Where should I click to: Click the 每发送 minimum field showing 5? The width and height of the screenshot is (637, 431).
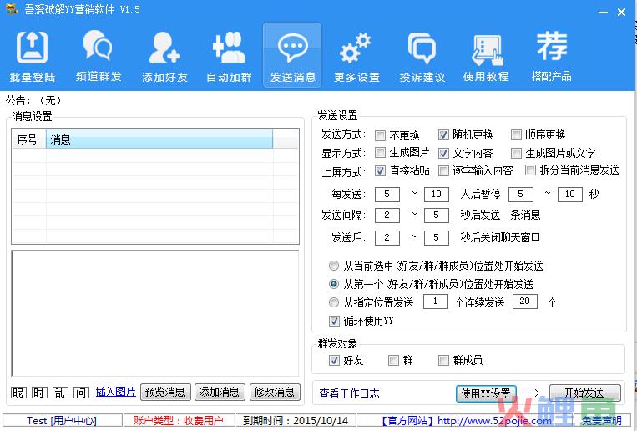(387, 195)
